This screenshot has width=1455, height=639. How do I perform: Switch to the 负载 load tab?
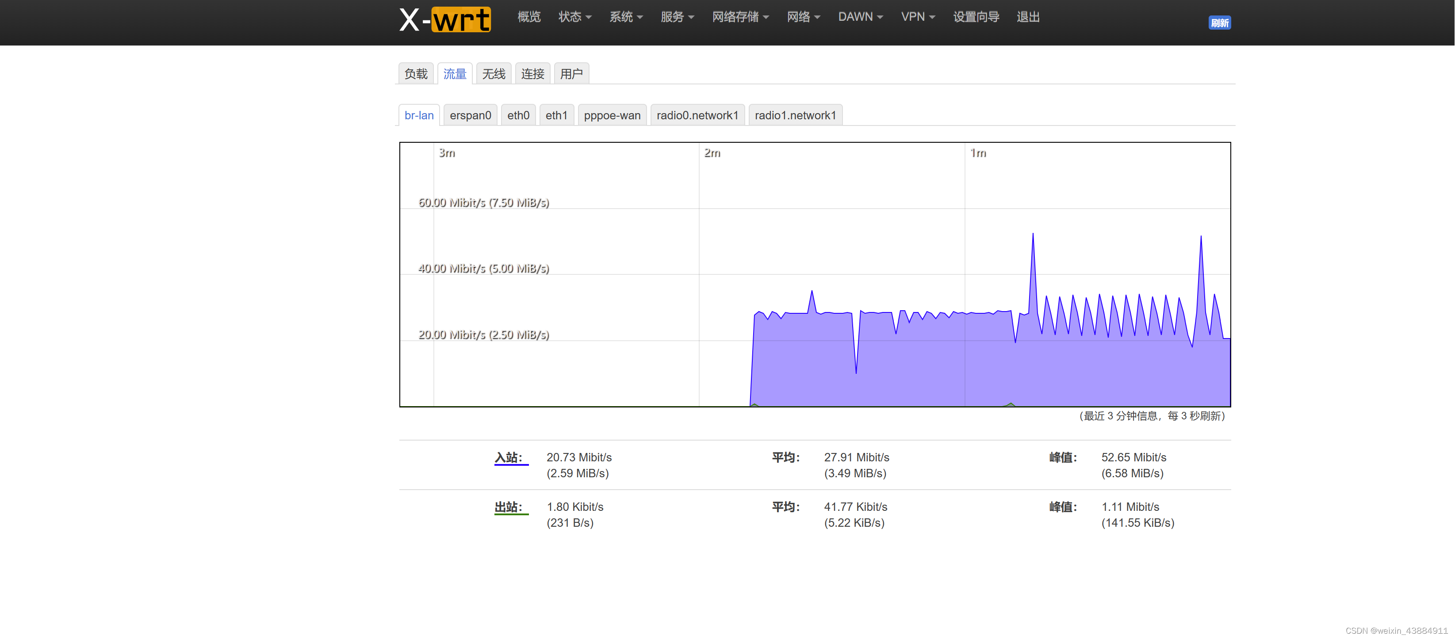coord(416,74)
